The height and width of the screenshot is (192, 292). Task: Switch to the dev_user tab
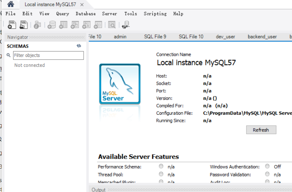tap(226, 37)
